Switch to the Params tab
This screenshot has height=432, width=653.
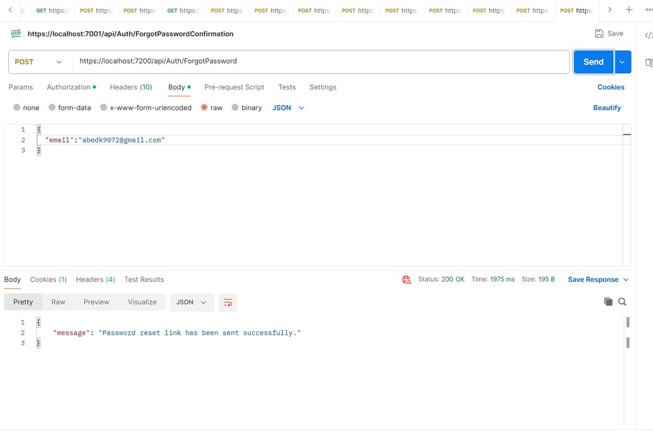[21, 87]
